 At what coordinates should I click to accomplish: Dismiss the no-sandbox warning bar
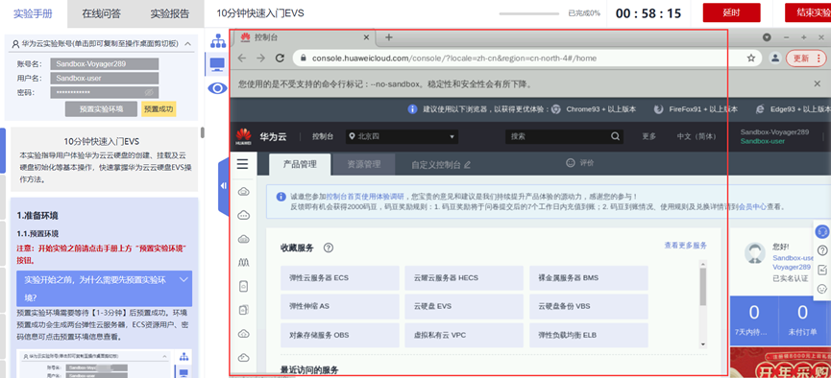(x=818, y=83)
